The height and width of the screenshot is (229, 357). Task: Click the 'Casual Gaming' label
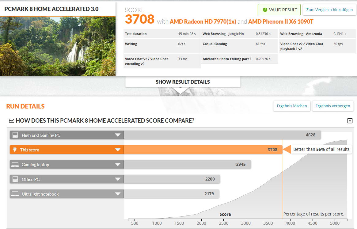[215, 44]
